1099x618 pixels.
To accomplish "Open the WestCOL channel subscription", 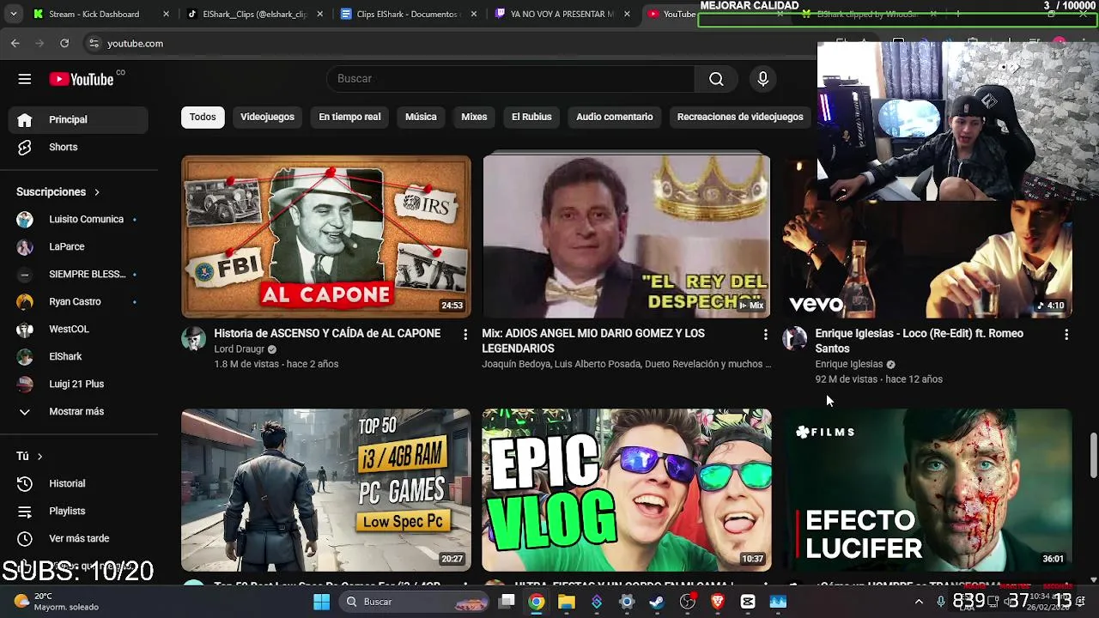I will pos(78,329).
